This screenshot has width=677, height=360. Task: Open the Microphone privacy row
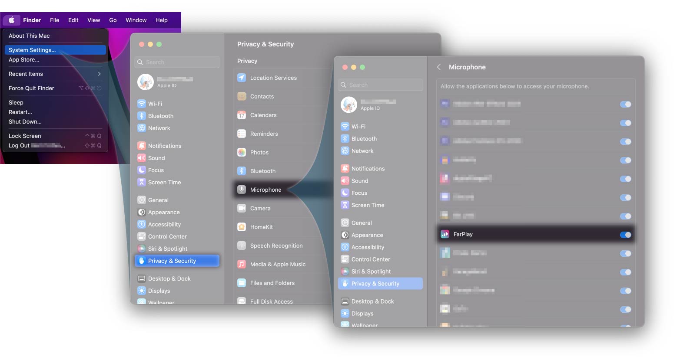[x=265, y=190]
